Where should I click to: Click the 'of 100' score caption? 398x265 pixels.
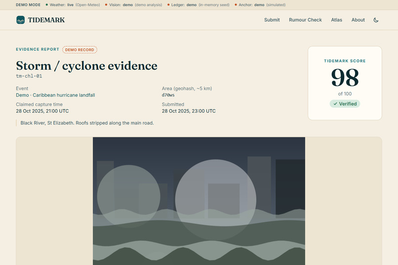tap(345, 94)
